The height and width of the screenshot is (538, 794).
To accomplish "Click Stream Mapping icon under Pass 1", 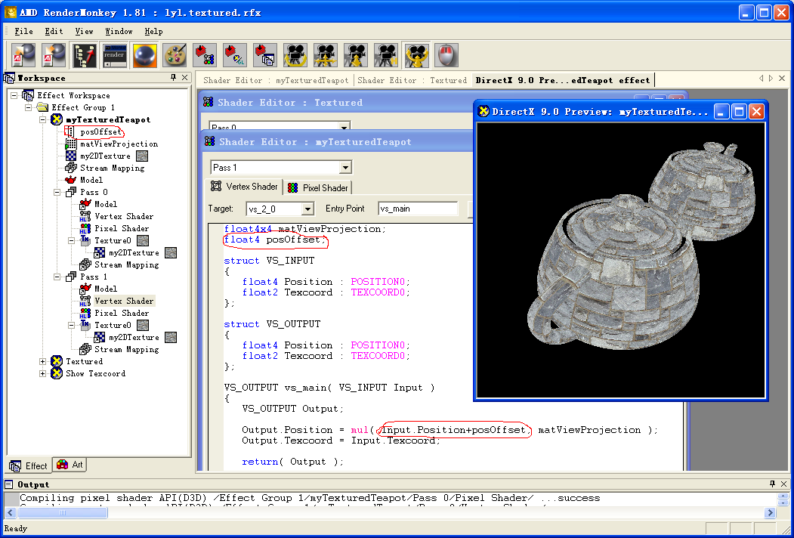I will pos(85,349).
